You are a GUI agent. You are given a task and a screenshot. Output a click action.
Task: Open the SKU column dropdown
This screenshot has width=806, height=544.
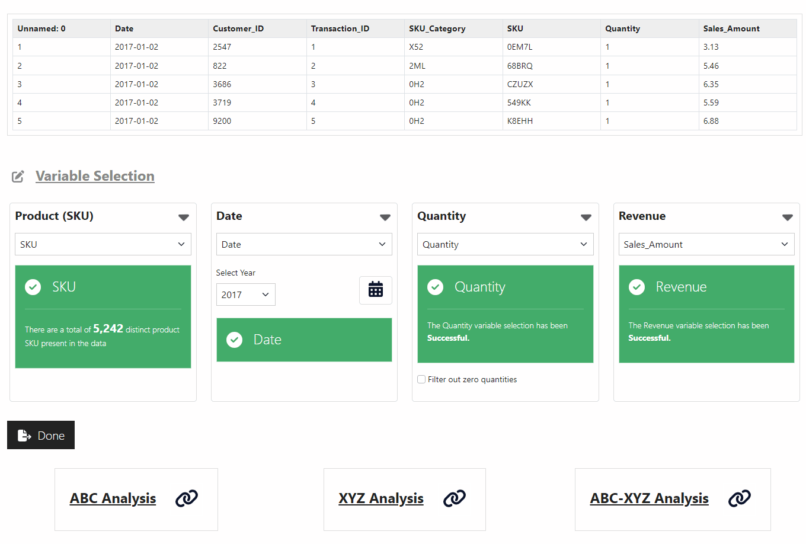tap(103, 244)
